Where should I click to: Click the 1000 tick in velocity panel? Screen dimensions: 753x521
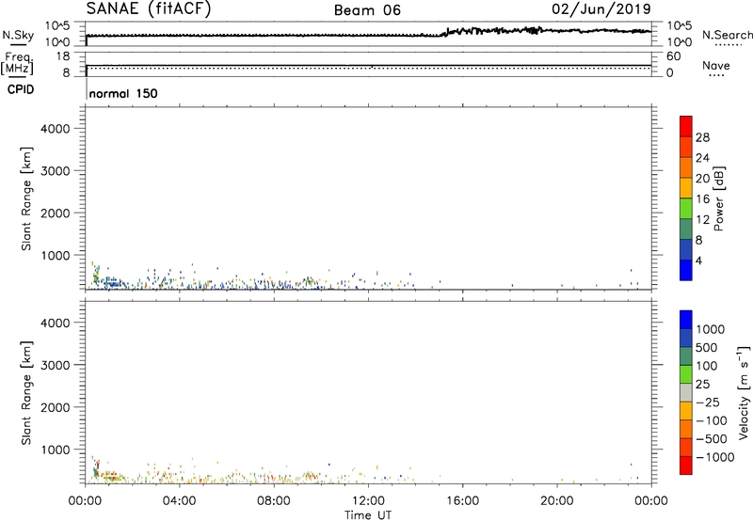click(56, 450)
